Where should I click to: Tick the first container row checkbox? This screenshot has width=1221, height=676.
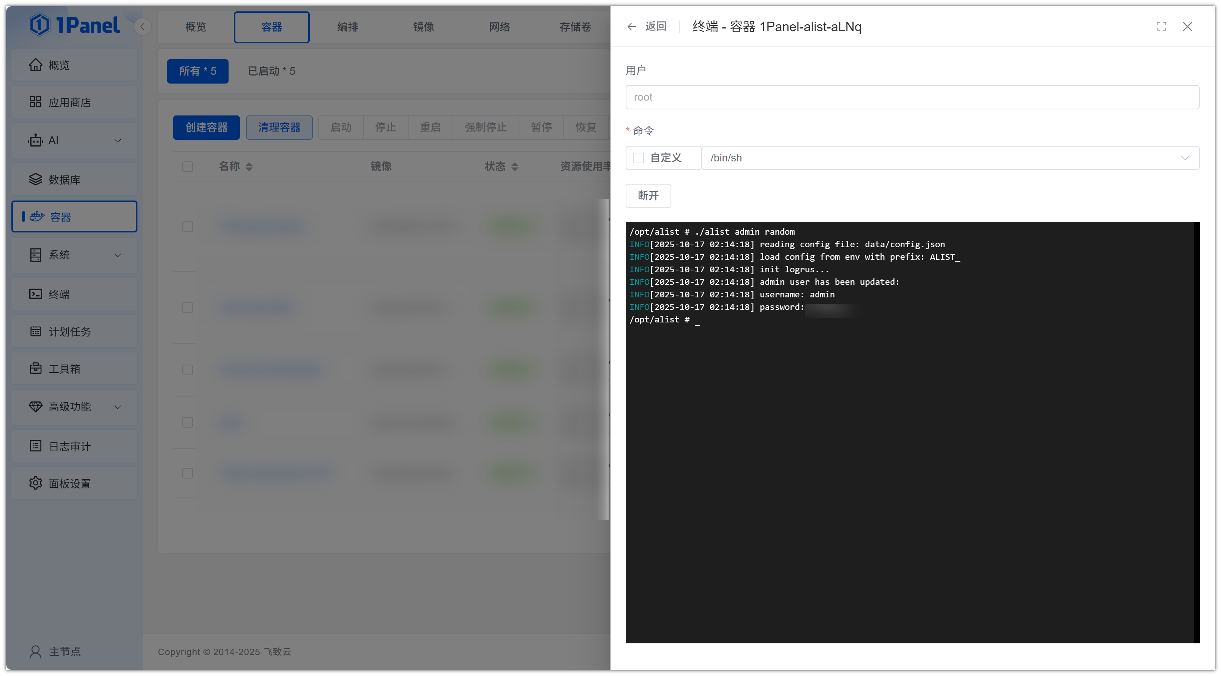[188, 227]
